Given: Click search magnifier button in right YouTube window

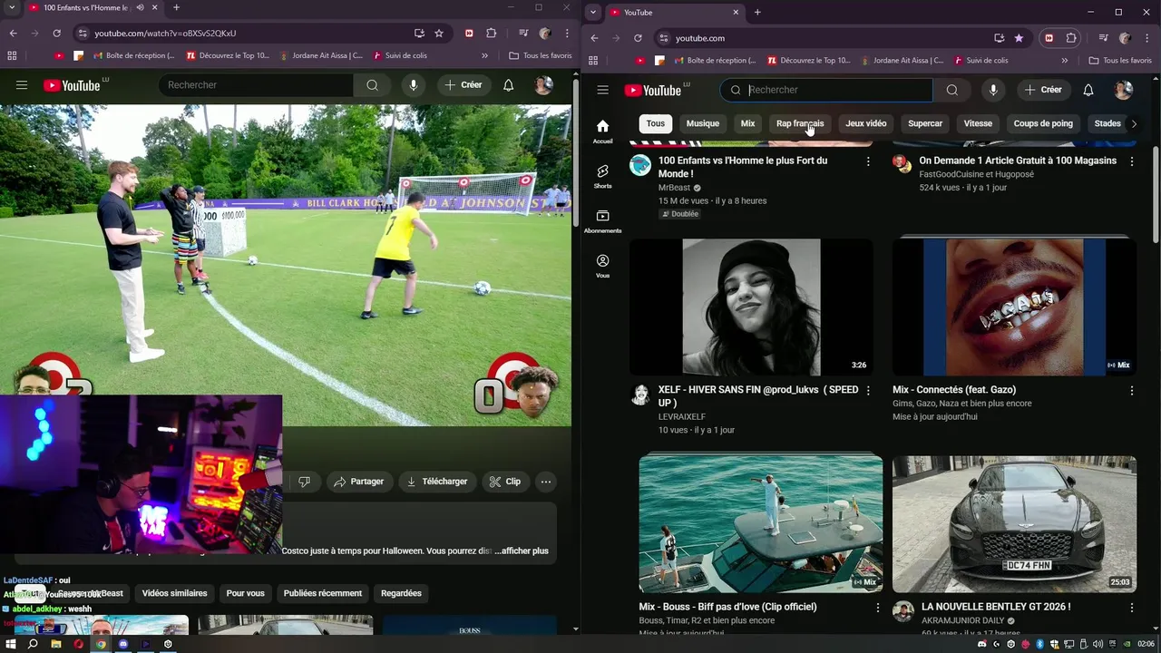Looking at the screenshot, I should 951,90.
